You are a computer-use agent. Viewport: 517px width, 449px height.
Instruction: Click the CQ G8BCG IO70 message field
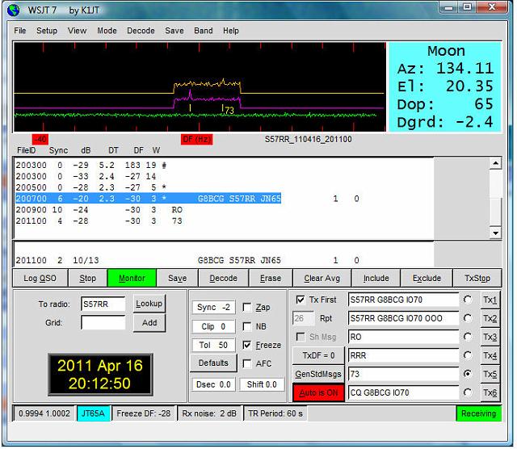click(x=403, y=392)
